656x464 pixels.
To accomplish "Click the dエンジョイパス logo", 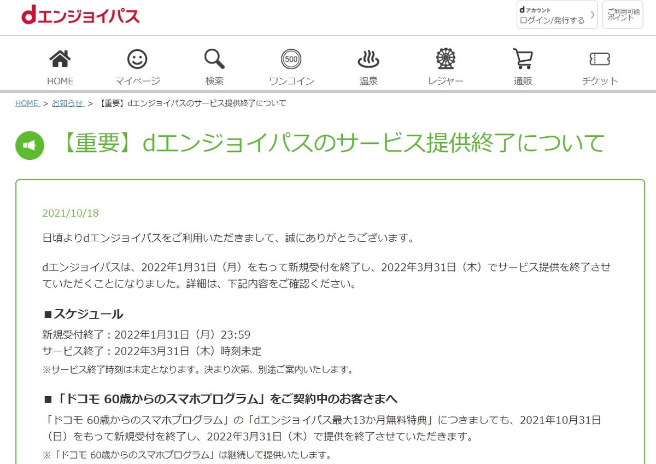I will (80, 16).
